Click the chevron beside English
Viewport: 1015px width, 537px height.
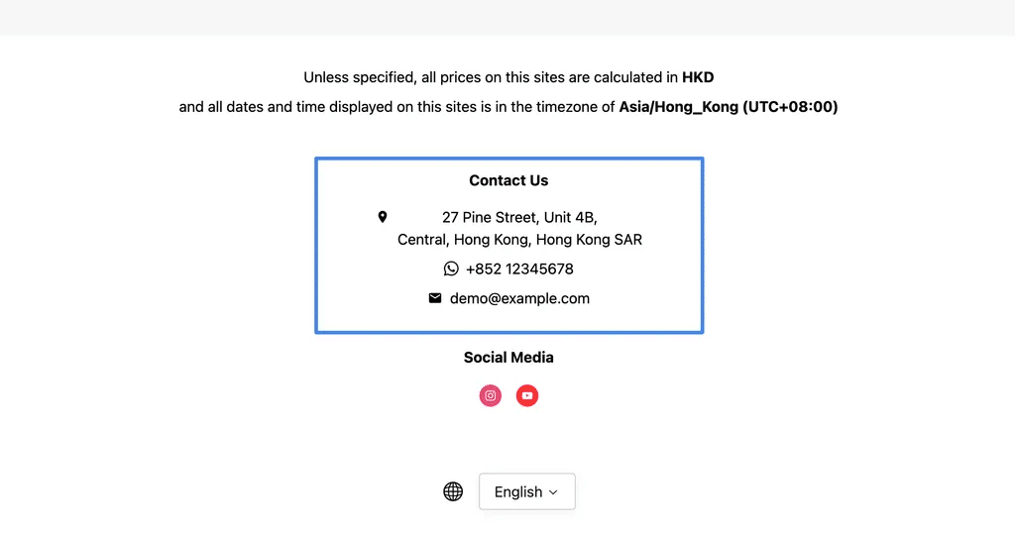[553, 492]
